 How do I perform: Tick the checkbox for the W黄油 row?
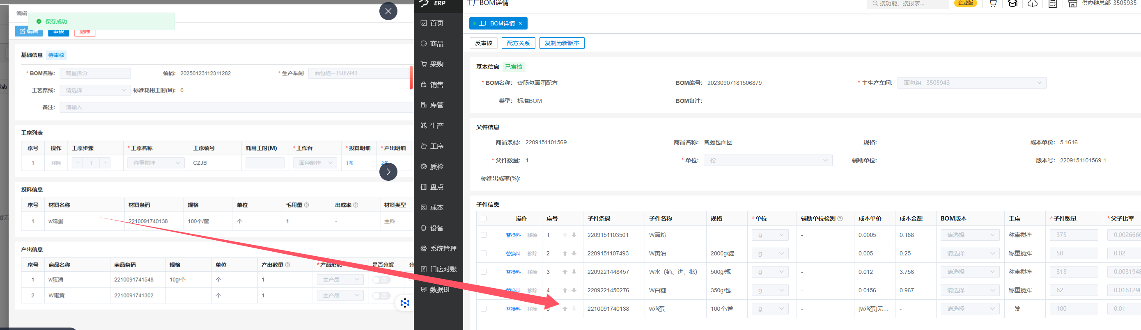click(484, 253)
